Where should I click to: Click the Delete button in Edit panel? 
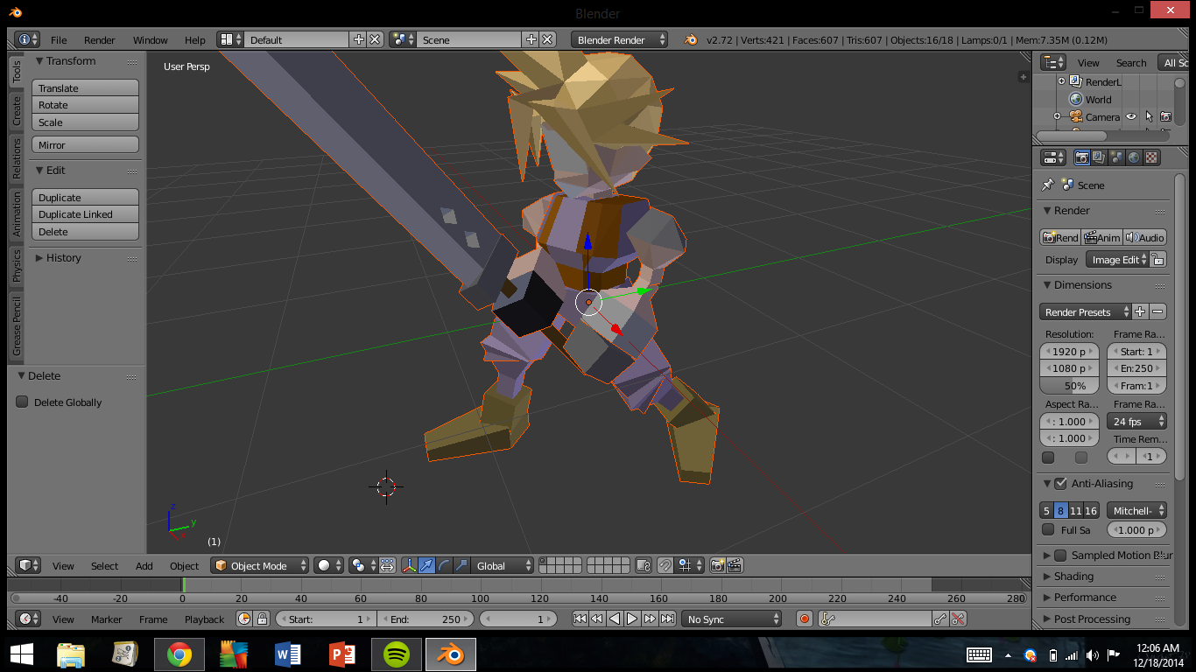[86, 232]
